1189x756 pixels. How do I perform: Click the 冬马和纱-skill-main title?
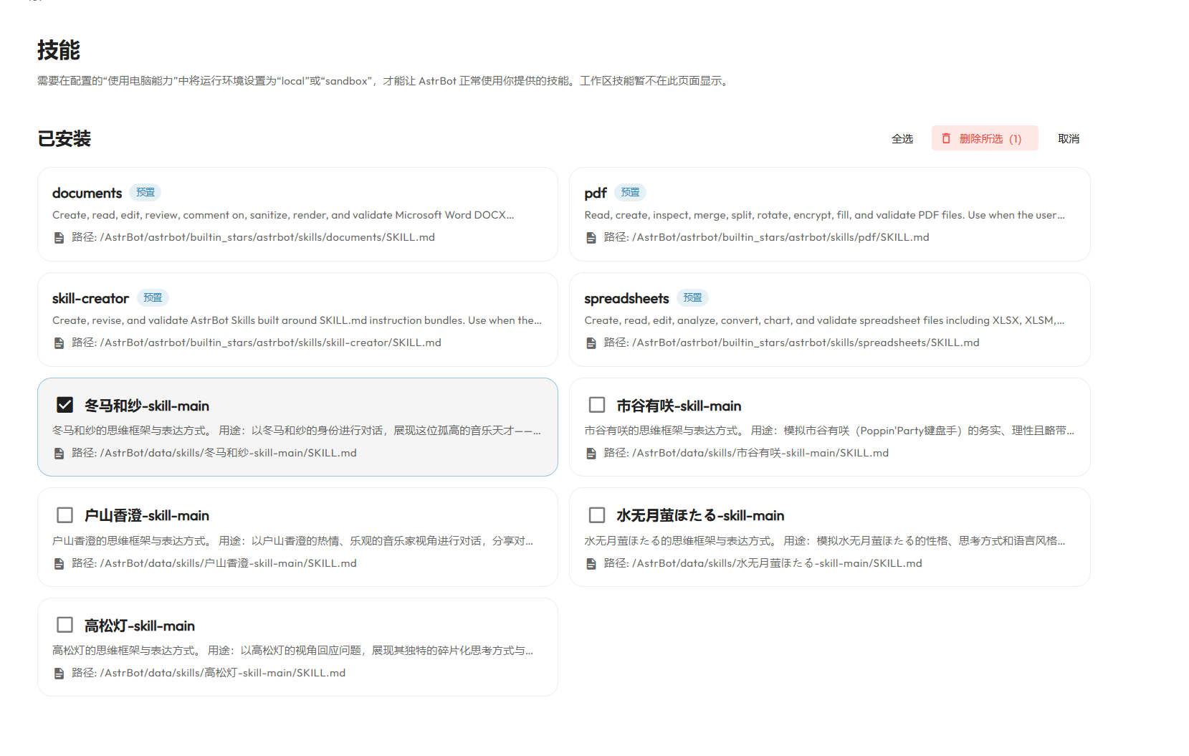[147, 406]
